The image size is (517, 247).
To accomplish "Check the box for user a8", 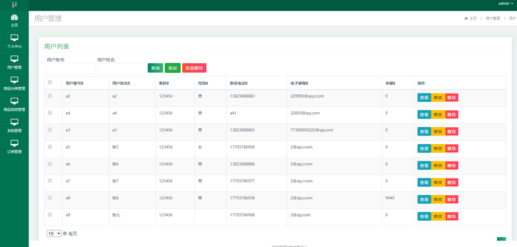I will tap(50, 198).
